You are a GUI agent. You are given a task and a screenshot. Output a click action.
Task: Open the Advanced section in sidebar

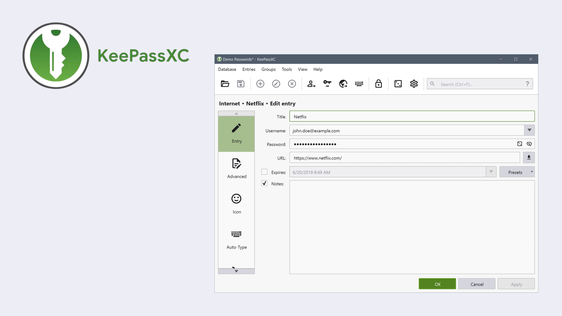click(x=236, y=169)
